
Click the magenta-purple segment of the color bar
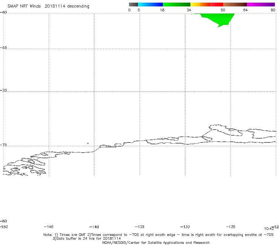pos(261,5)
